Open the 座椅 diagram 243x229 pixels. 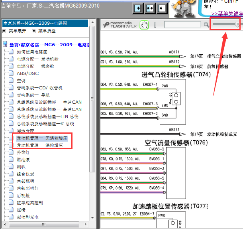coord(21,210)
